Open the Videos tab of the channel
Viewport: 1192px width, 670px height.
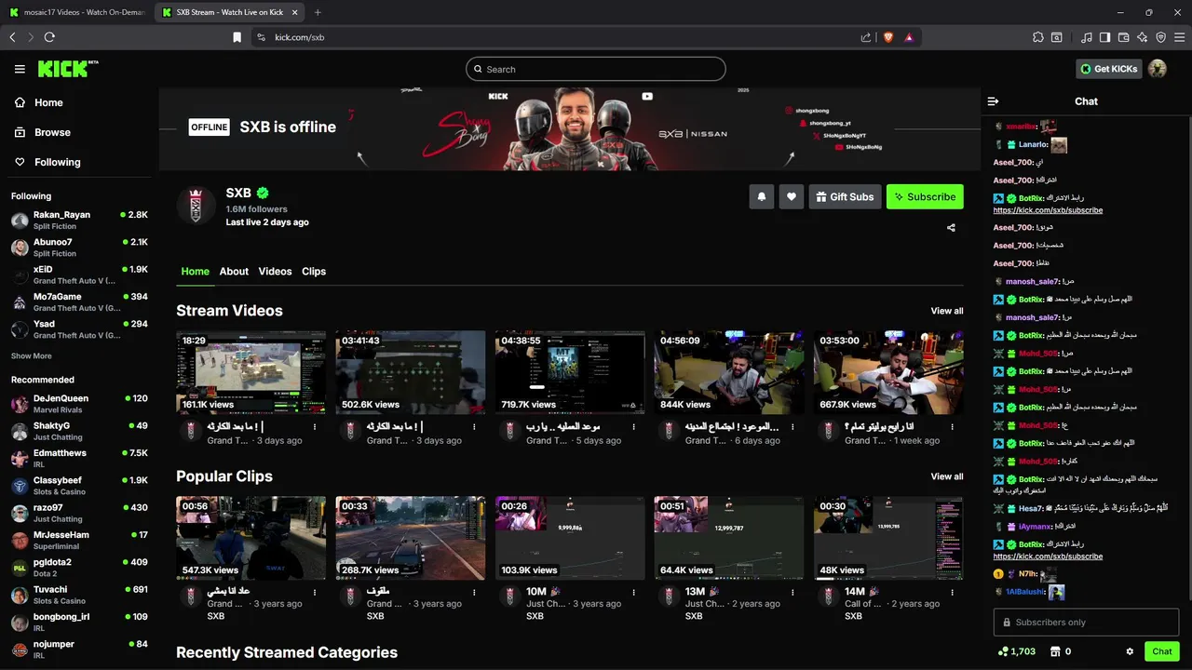[x=275, y=271]
